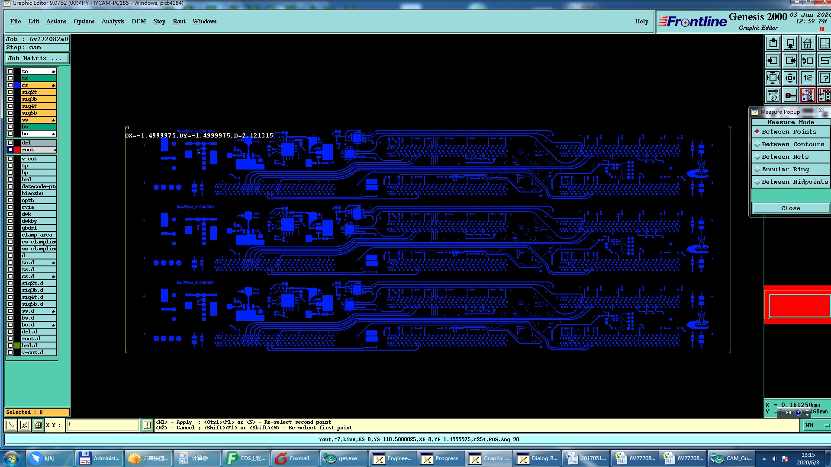This screenshot has height=467, width=831.
Task: Open the Analysis menu
Action: pyautogui.click(x=113, y=21)
